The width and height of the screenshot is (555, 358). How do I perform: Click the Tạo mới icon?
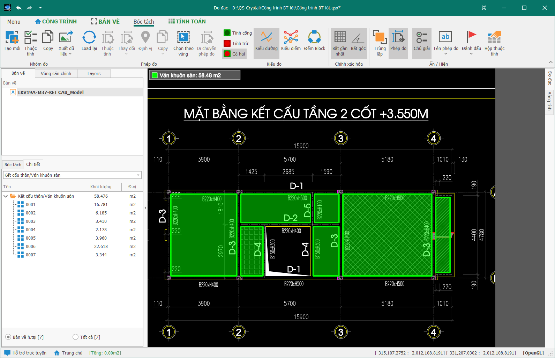click(x=12, y=38)
